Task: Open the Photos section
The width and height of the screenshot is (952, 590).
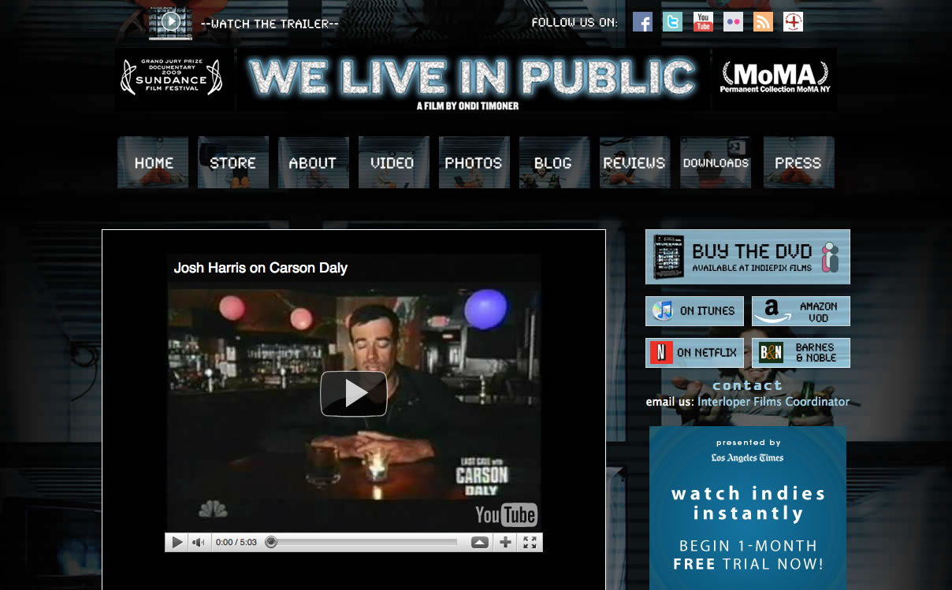Action: (x=474, y=162)
